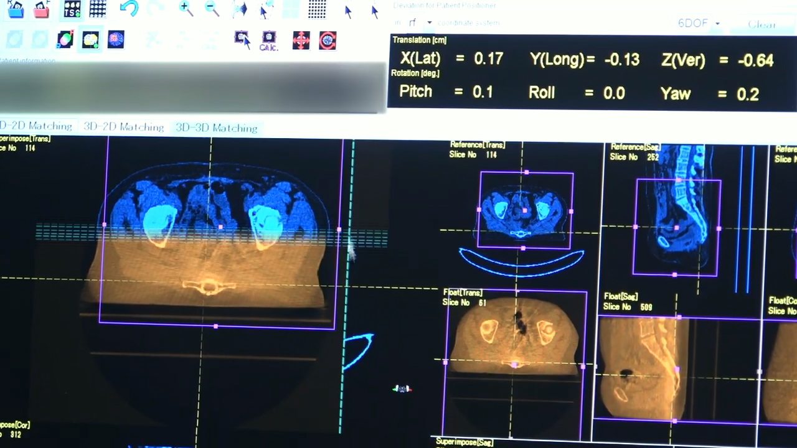Click the Translation [cm] heading
The image size is (797, 448).
point(420,40)
